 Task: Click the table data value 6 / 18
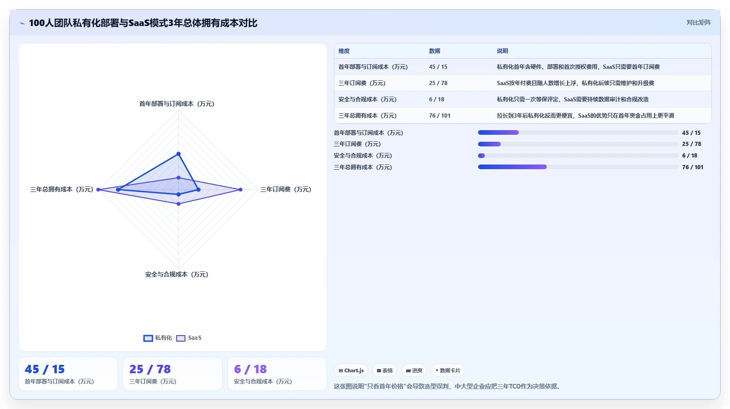[437, 99]
